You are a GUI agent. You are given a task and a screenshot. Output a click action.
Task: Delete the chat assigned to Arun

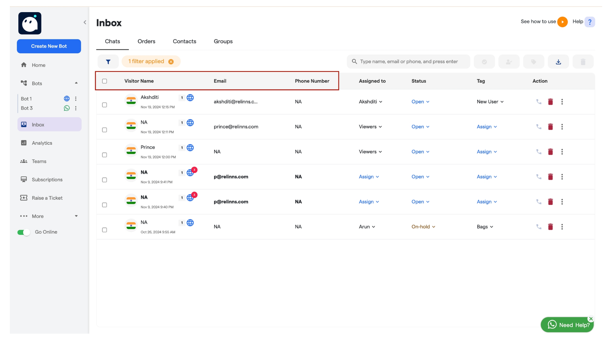[550, 227]
